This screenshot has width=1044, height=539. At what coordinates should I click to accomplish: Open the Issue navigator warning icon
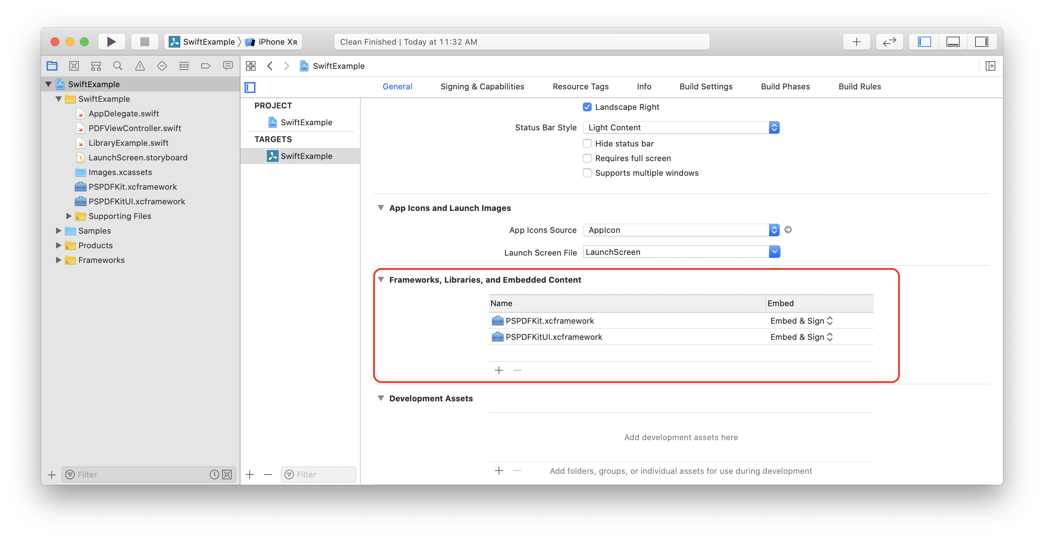(x=140, y=66)
